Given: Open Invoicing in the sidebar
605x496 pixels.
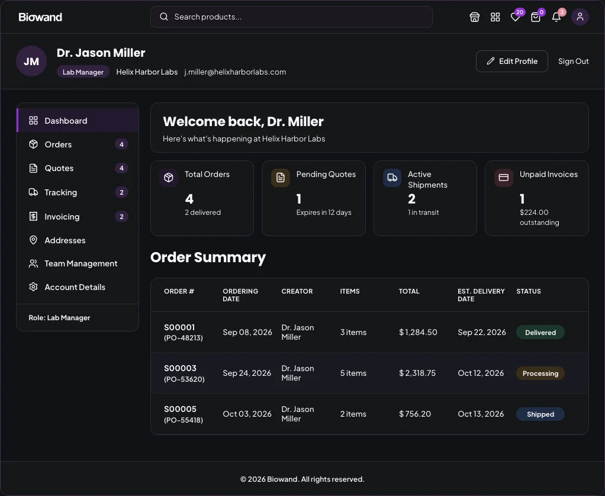Looking at the screenshot, I should tap(78, 217).
